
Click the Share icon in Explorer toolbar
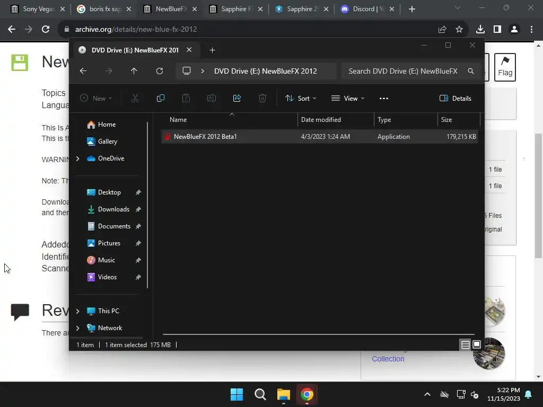[237, 98]
